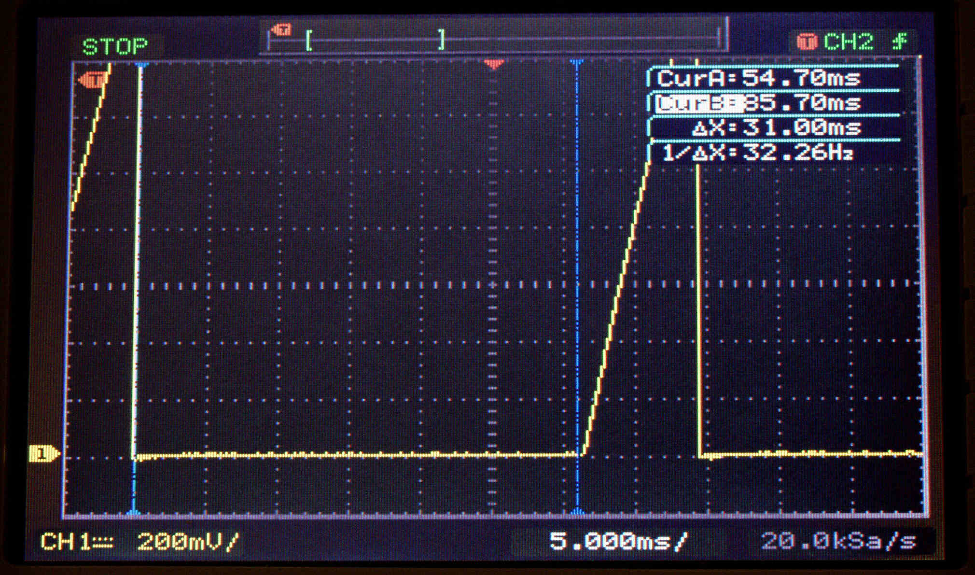975x575 pixels.
Task: Click the orange T trigger icon beside CH2
Action: (807, 42)
